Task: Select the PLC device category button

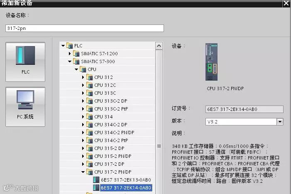Action: point(25,62)
